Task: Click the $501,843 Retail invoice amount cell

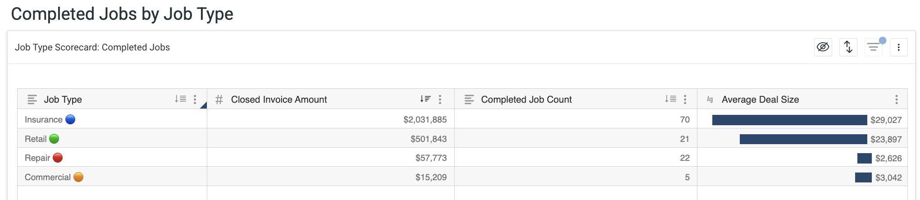Action: (x=428, y=139)
